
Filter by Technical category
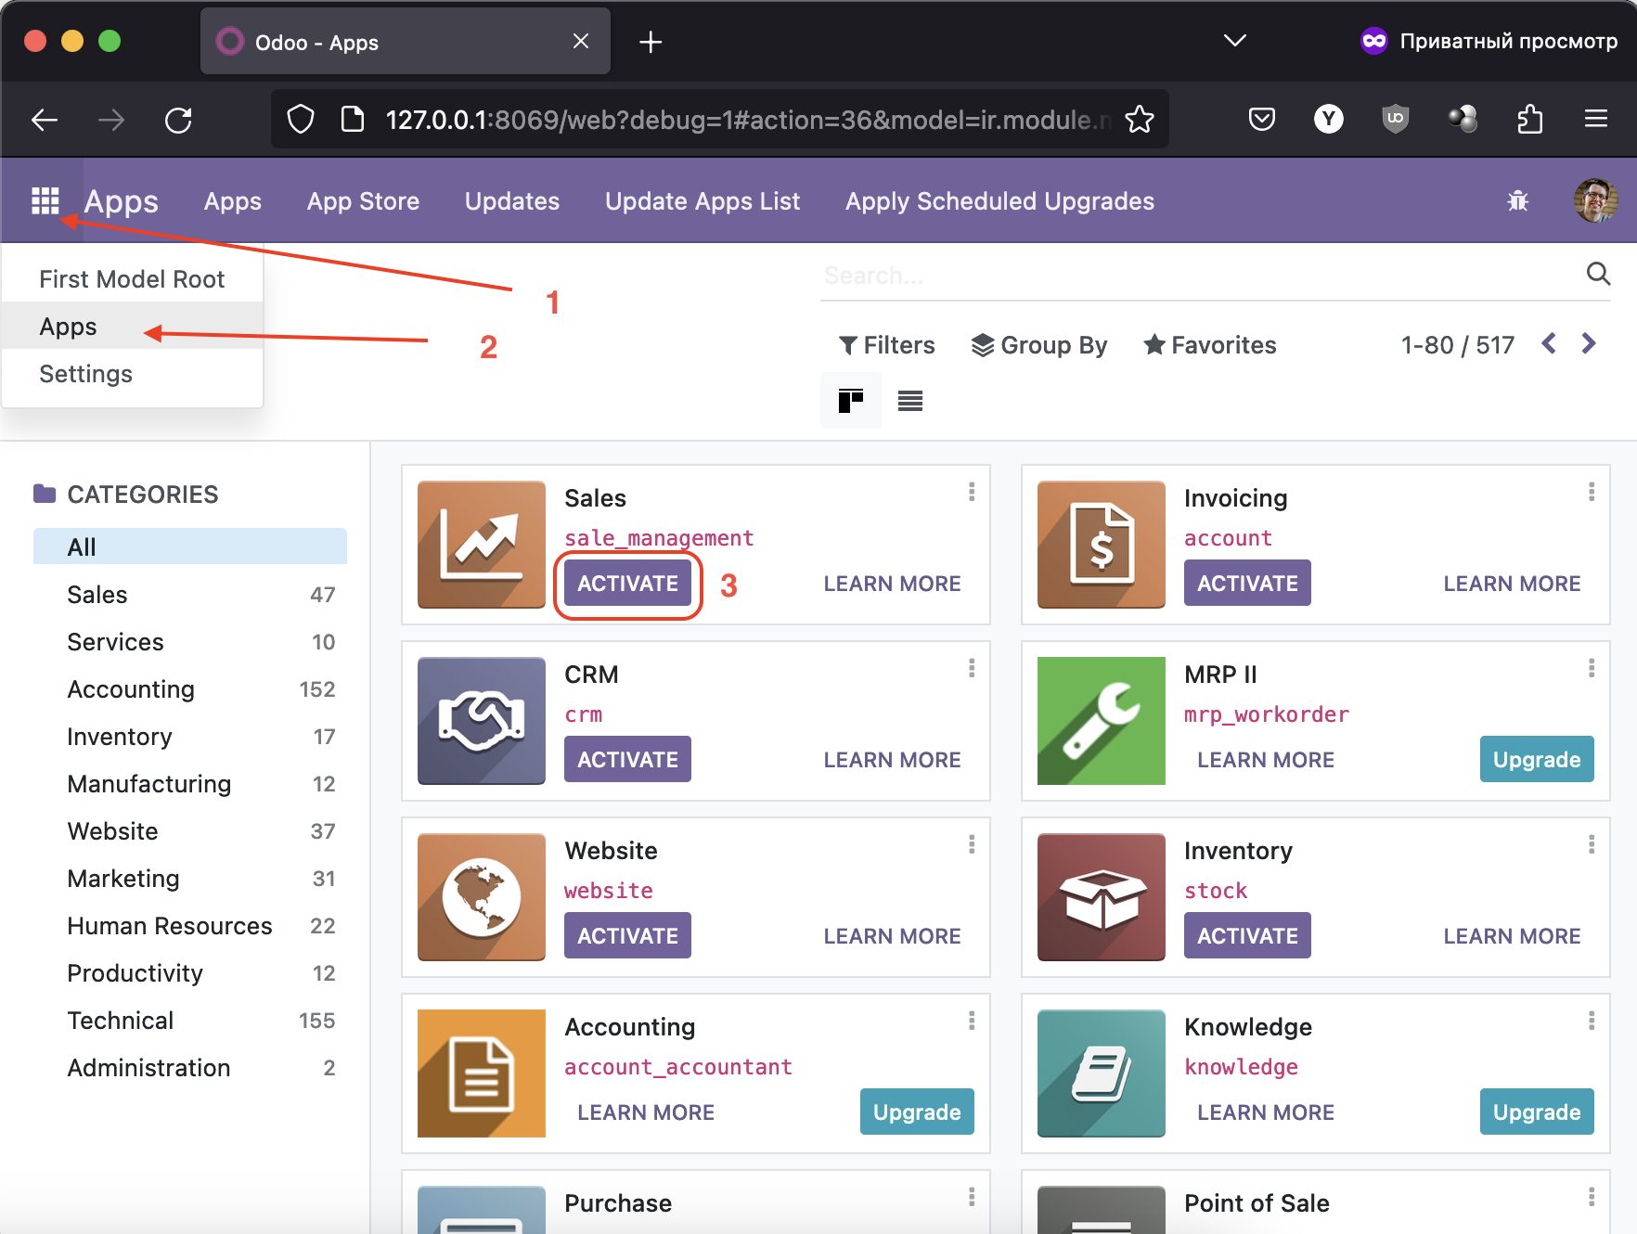(190, 1020)
